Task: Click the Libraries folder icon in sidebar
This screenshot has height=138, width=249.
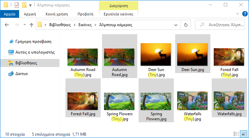Action: [x=11, y=63]
